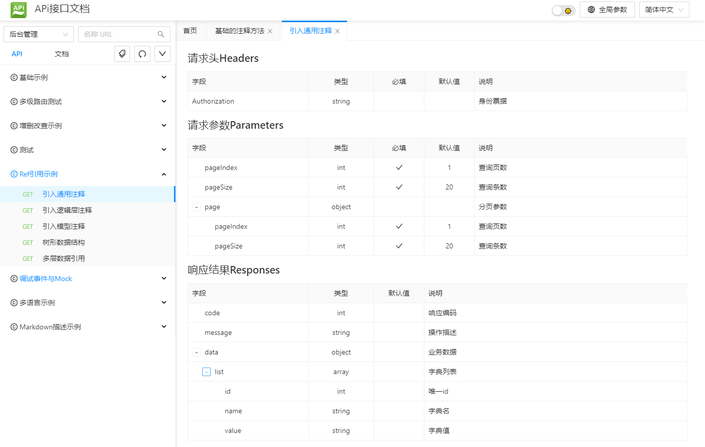Collapse the list array row
The height and width of the screenshot is (447, 705).
click(206, 372)
